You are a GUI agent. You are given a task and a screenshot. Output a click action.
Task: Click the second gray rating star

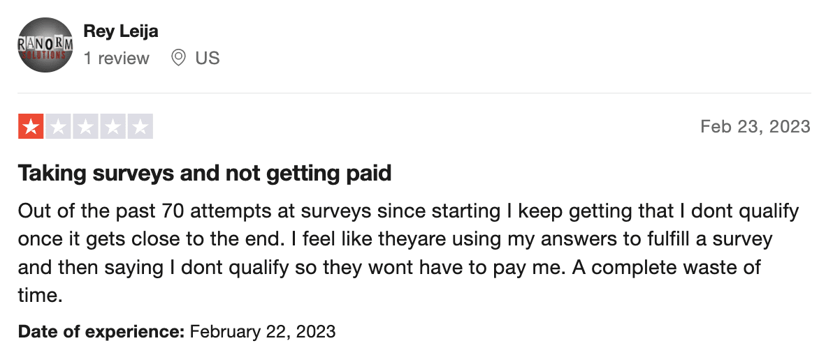[x=58, y=127]
